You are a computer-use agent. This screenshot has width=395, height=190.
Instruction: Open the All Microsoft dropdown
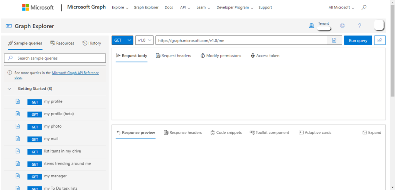click(341, 8)
